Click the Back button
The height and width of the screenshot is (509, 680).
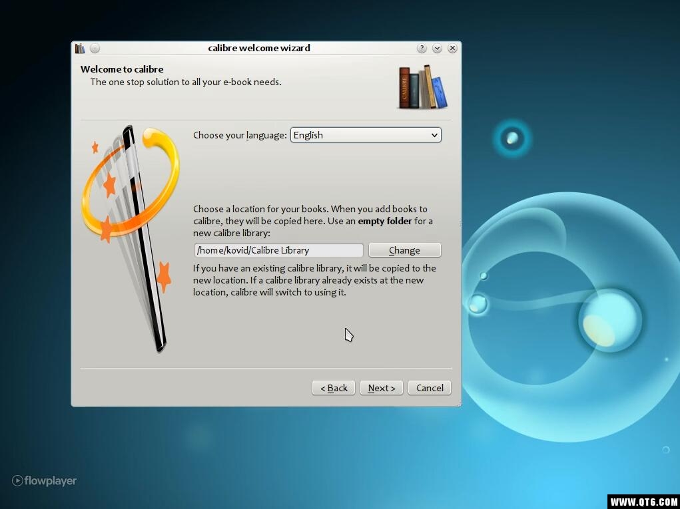334,388
